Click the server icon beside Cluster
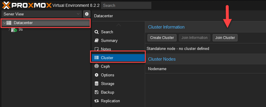This screenshot has width=266, height=107. point(97,58)
